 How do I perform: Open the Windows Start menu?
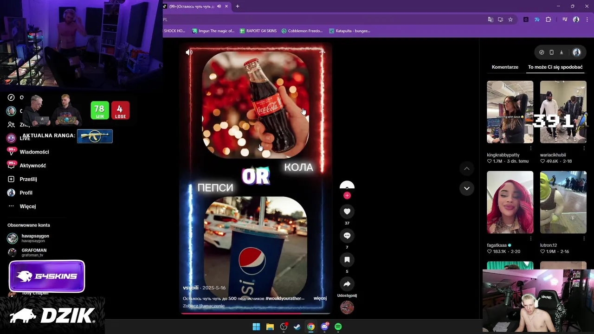pyautogui.click(x=256, y=327)
